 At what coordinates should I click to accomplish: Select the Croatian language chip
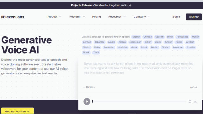[191, 47]
